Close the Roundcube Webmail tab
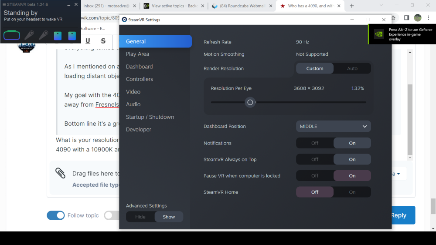Screen dimensions: 436x245 coord(271,6)
